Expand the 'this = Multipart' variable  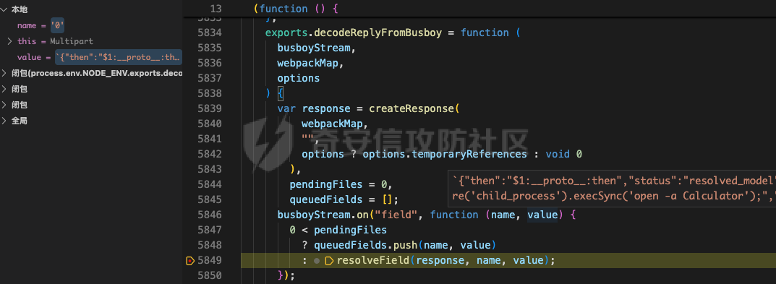pos(10,42)
